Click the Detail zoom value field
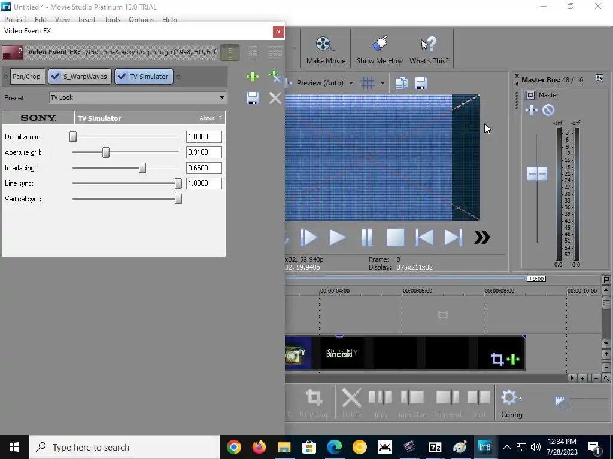Viewport: 613px width, 459px height. 204,137
